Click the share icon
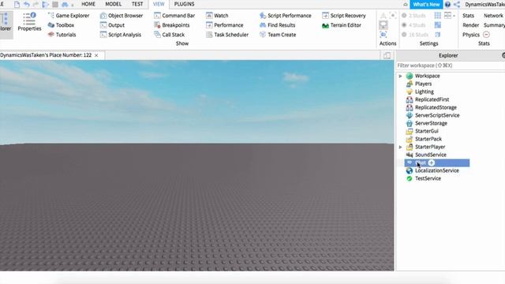Screen dimensions: 505x284 (x=457, y=5)
